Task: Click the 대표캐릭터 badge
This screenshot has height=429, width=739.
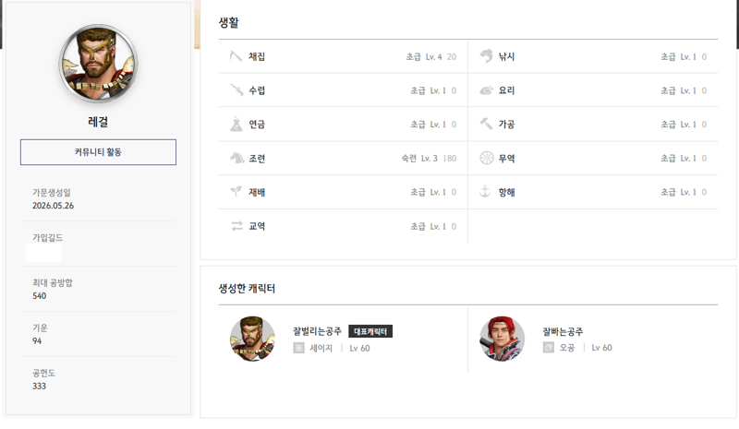Action: coord(370,331)
